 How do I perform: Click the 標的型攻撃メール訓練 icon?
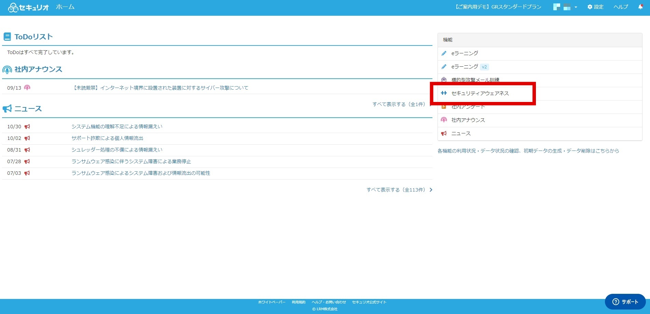tap(444, 80)
